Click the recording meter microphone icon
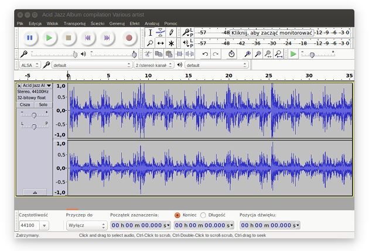This screenshot has width=369, height=251. [x=186, y=32]
